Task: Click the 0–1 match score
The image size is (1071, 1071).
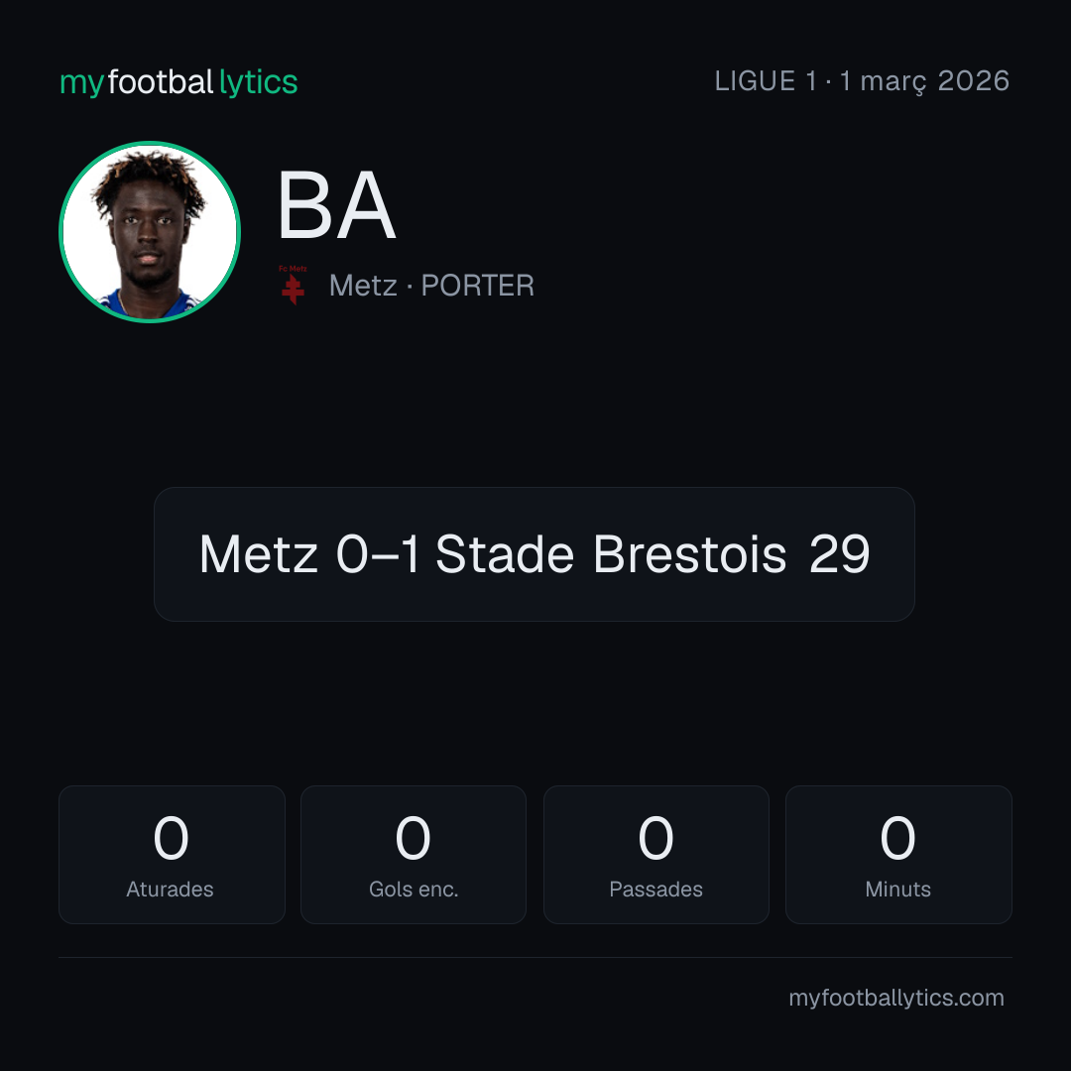Action: (378, 554)
